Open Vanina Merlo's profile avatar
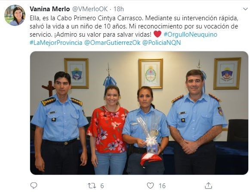 coord(15,16)
